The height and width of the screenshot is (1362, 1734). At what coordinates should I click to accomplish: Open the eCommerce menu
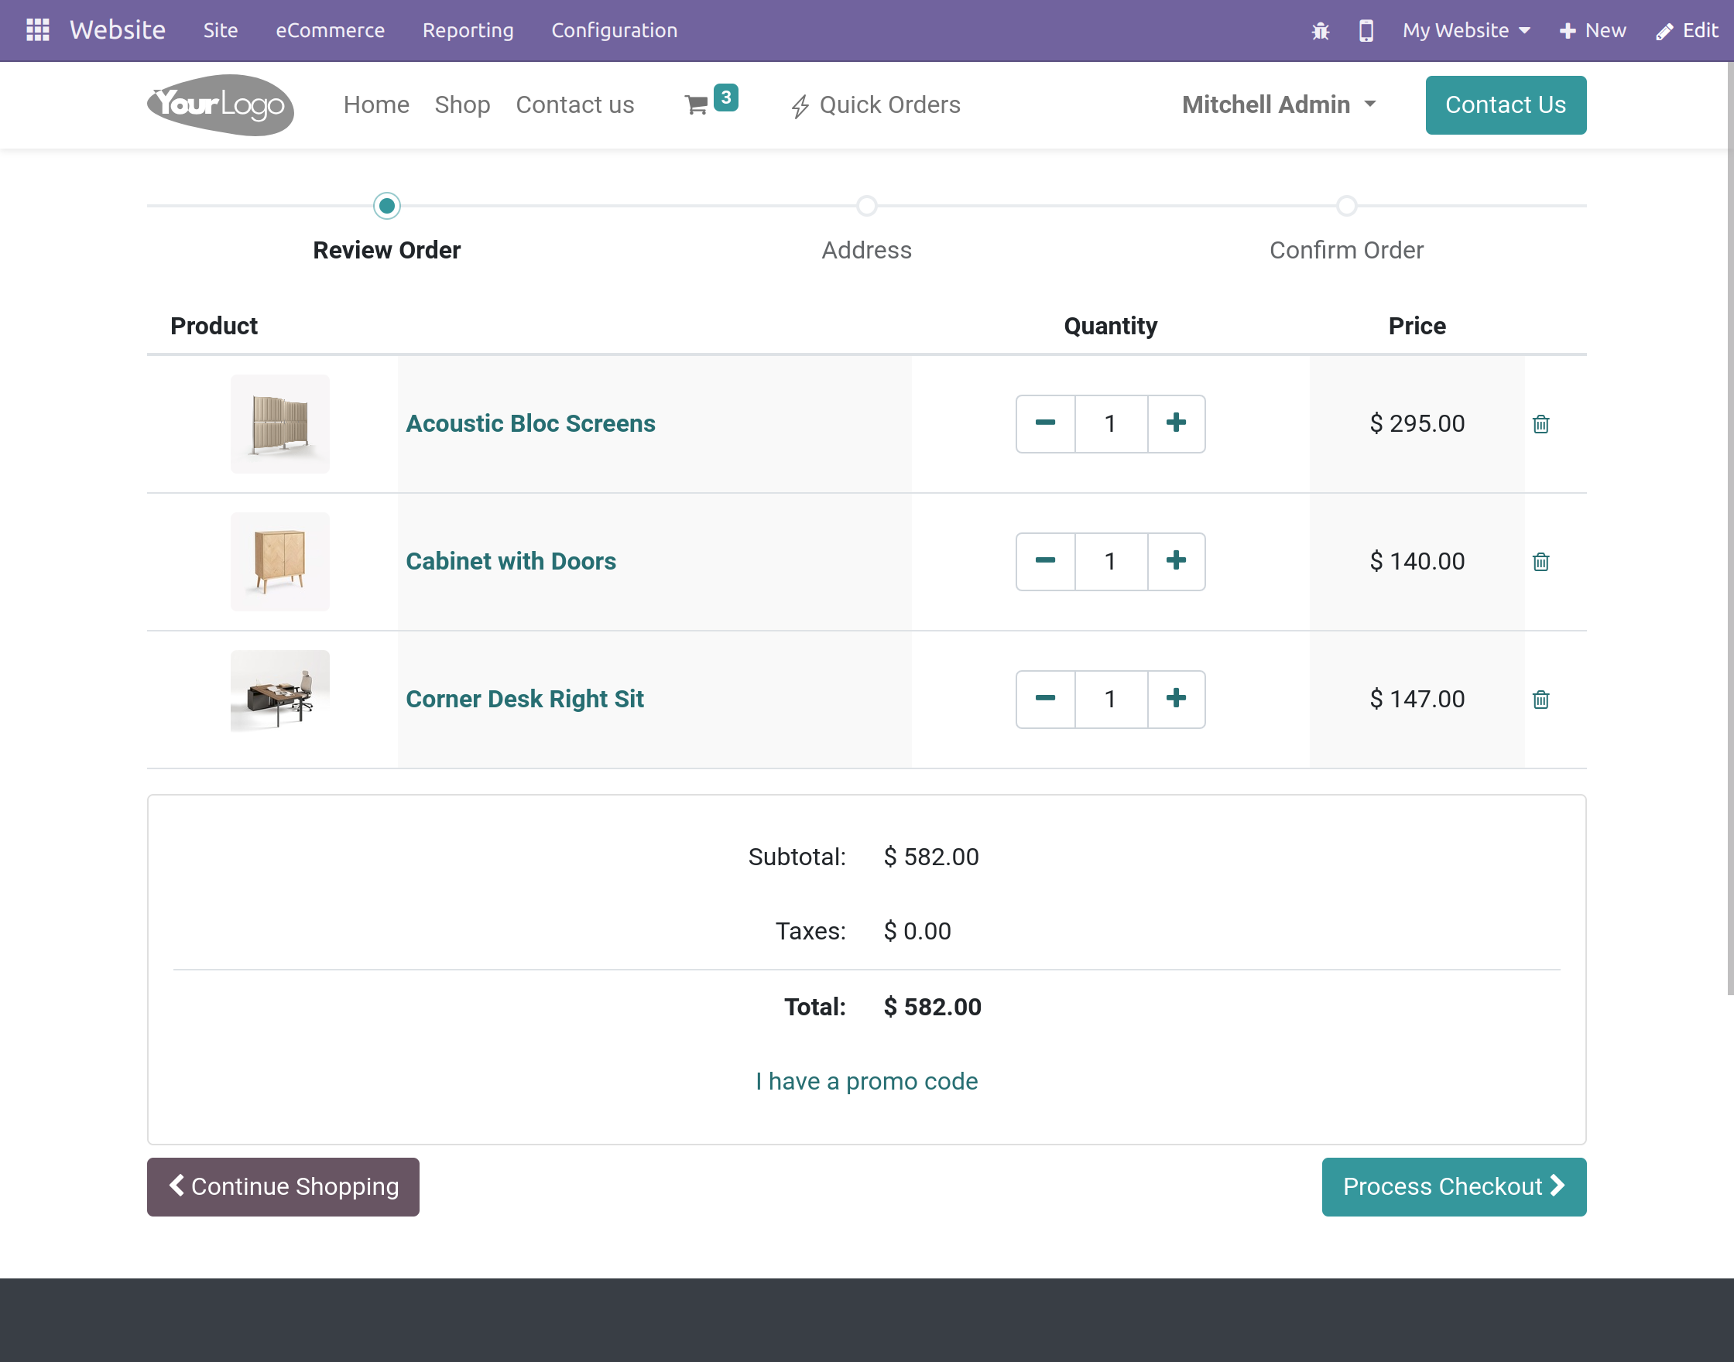pos(330,30)
